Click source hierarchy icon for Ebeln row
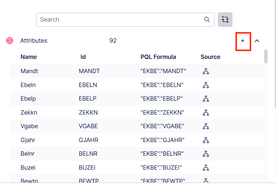 (206, 85)
